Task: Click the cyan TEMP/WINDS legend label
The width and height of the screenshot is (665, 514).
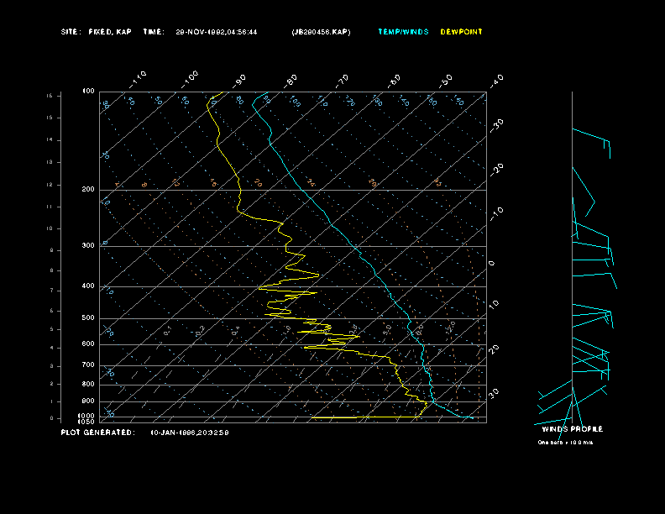Action: (x=403, y=32)
